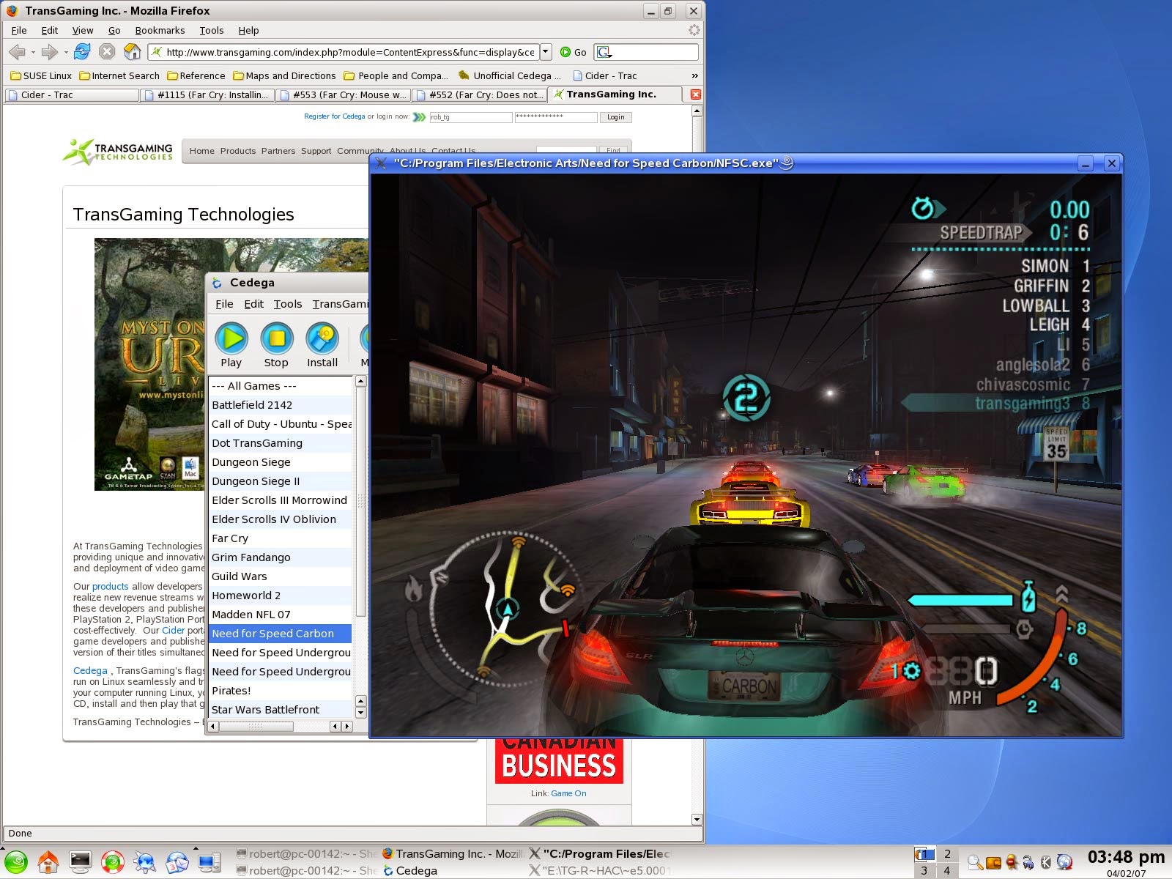Image resolution: width=1172 pixels, height=879 pixels.
Task: Go to the Firefox Home page icon
Action: coord(133,52)
